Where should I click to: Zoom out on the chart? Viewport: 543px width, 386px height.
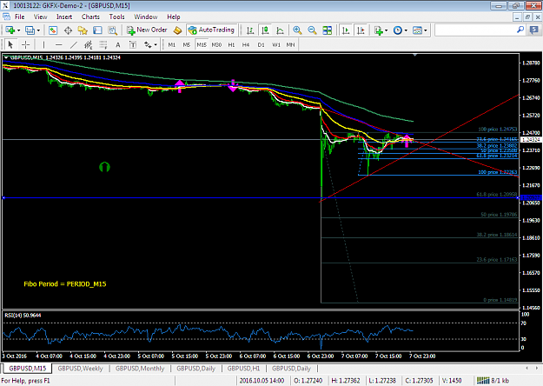[x=312, y=30]
